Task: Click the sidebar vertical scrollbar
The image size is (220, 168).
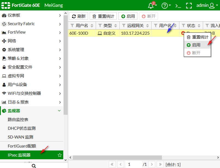Action: (65, 65)
